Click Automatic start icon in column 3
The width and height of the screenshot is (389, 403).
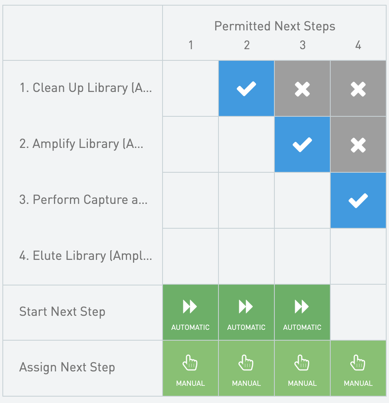[x=302, y=307]
